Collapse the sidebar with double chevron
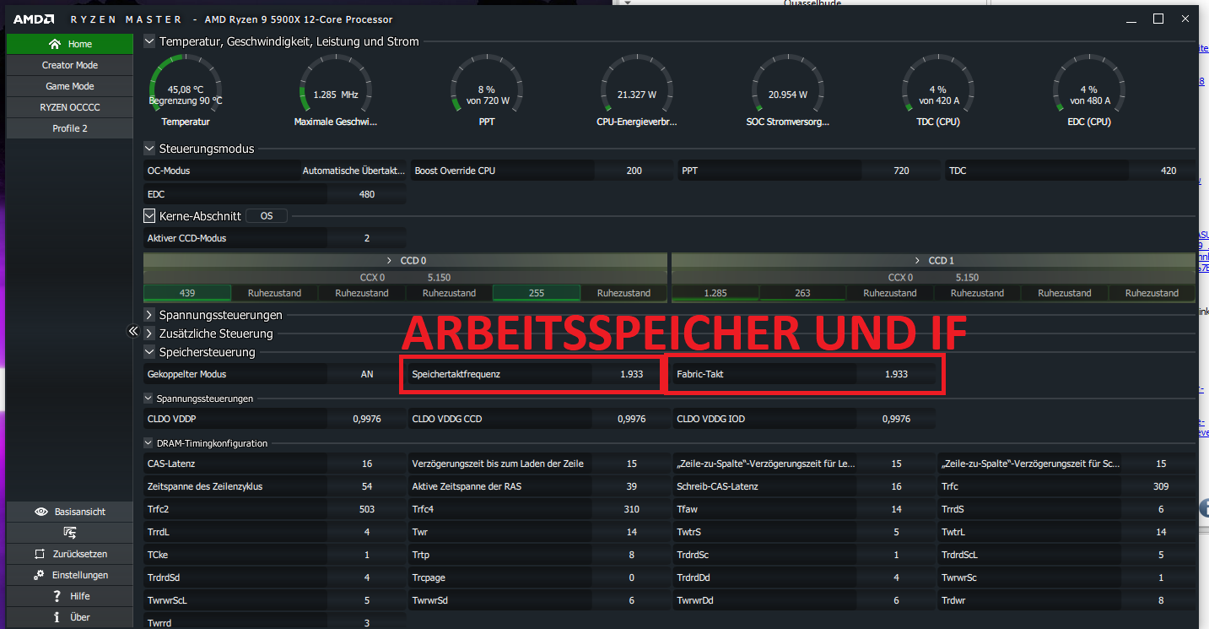Screen dimensions: 1209x629 [x=132, y=332]
